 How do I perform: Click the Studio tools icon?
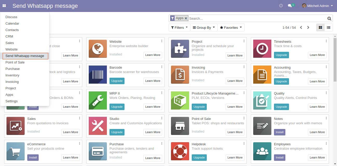98,126
